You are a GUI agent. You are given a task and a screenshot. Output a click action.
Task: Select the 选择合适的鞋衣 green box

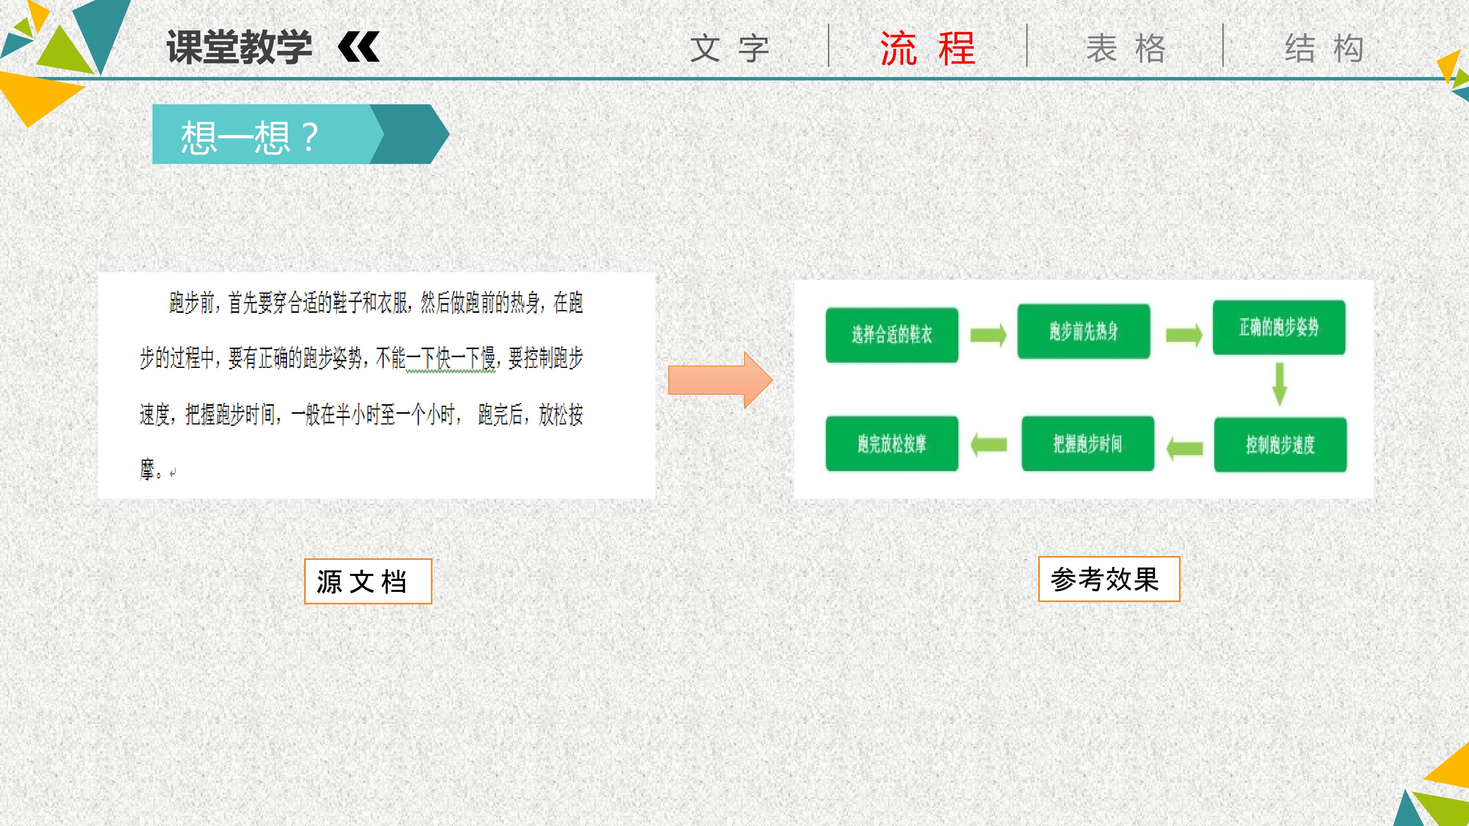[x=892, y=335]
